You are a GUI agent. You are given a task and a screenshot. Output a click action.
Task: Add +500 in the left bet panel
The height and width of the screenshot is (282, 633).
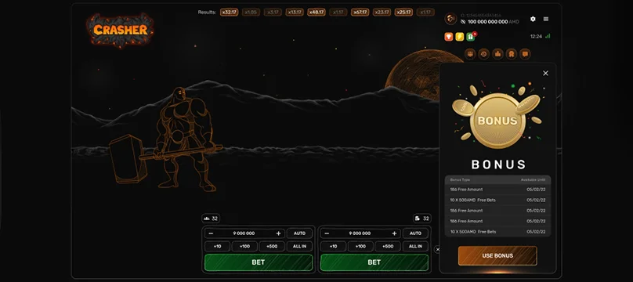pyautogui.click(x=272, y=246)
